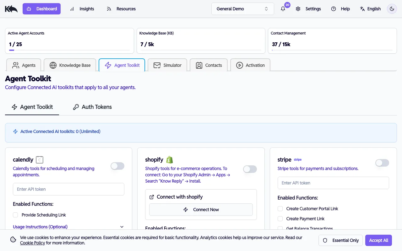
Task: Open the notifications bell with 20 alerts
Action: 283,9
